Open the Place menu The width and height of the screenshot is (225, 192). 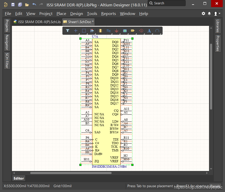tap(61, 14)
